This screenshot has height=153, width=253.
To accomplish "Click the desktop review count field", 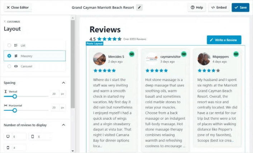I will click(x=15, y=137).
